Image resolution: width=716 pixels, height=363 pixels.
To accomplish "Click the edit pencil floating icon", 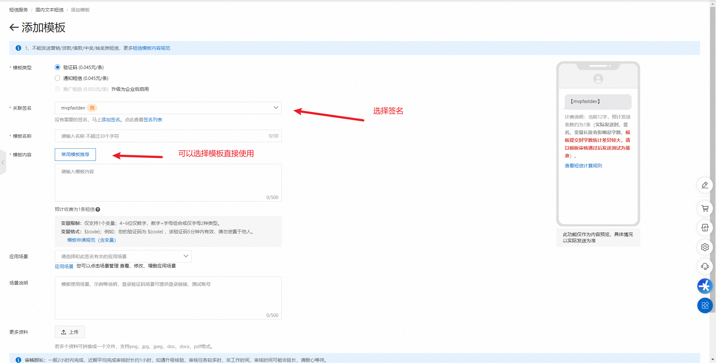I will click(705, 185).
